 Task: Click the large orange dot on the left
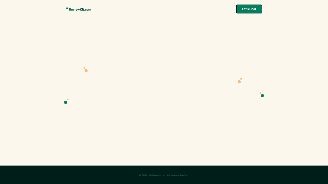click(86, 71)
